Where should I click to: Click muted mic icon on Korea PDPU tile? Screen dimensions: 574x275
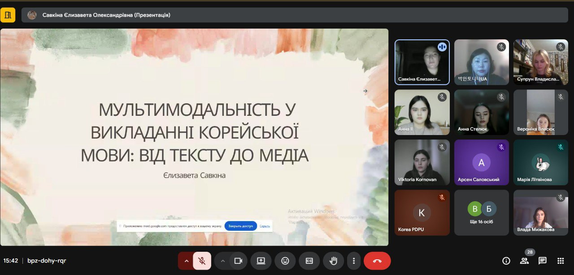pos(442,197)
